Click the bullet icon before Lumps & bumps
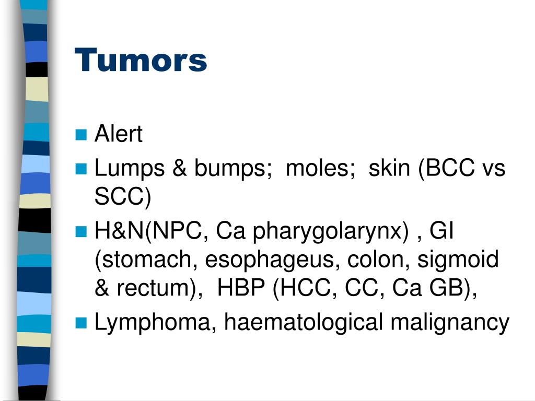Screen dimensions: 535x401 click(81, 169)
